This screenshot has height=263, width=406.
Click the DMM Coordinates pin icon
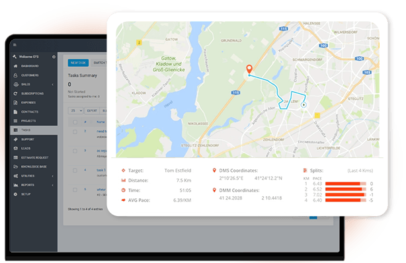click(x=214, y=190)
